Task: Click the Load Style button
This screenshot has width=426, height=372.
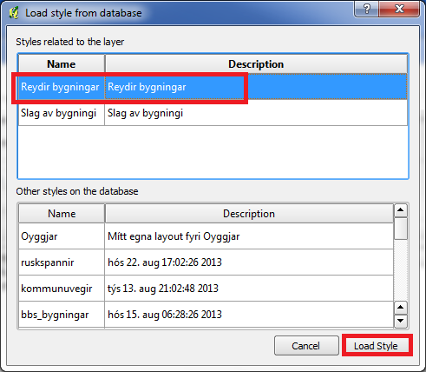Action: pyautogui.click(x=376, y=346)
